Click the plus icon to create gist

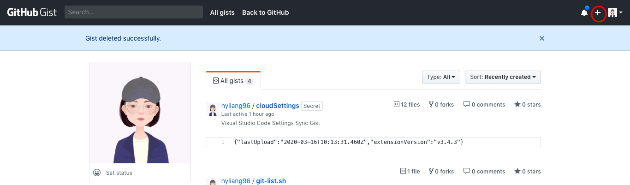point(598,13)
